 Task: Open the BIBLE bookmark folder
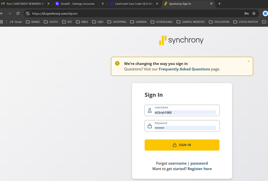82,22
